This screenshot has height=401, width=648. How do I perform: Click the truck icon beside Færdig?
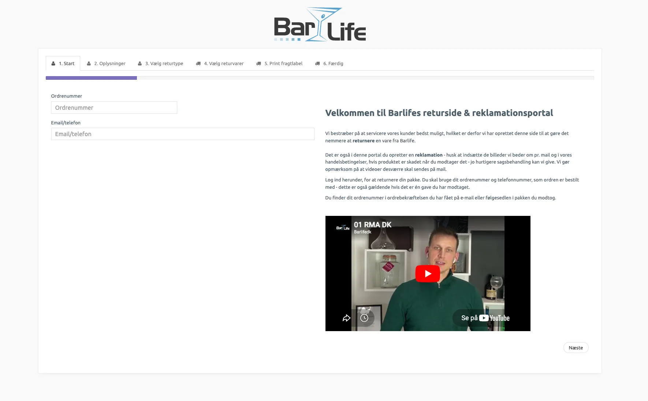coord(317,64)
